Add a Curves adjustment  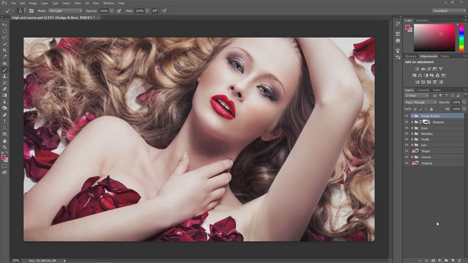[429, 69]
